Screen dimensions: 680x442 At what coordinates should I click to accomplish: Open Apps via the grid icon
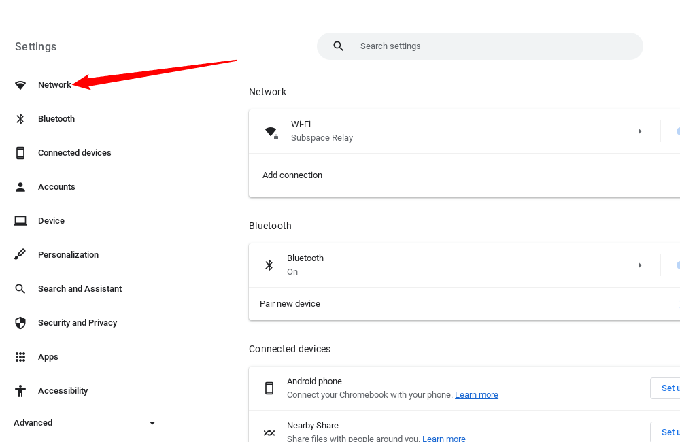pyautogui.click(x=20, y=356)
